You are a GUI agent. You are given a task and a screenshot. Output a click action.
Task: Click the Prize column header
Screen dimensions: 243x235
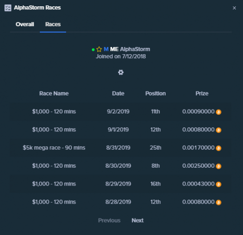click(x=202, y=94)
